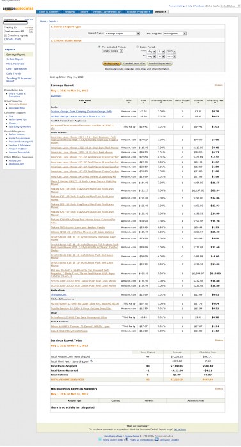Viewport: 241px width, 447px height.
Task: Open the Report Type dropdown
Action: coord(122,33)
